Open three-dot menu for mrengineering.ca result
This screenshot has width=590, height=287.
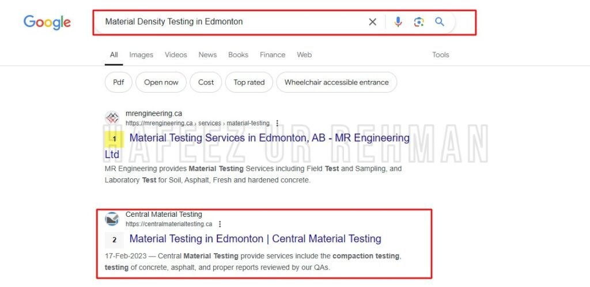[277, 123]
